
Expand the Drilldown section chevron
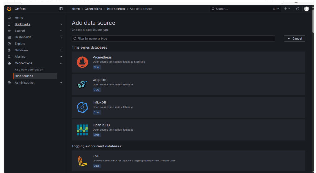[61, 50]
